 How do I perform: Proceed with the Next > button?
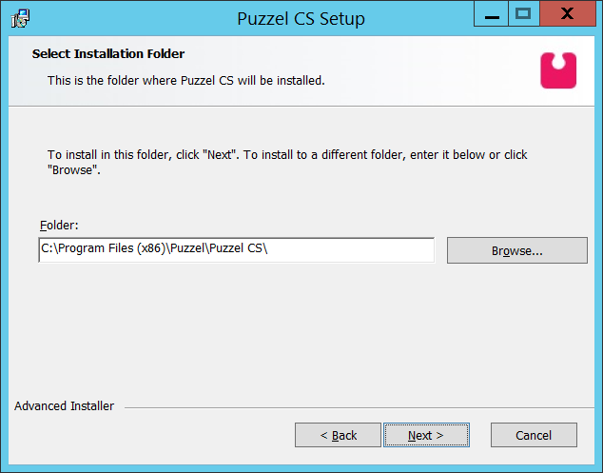pyautogui.click(x=426, y=435)
